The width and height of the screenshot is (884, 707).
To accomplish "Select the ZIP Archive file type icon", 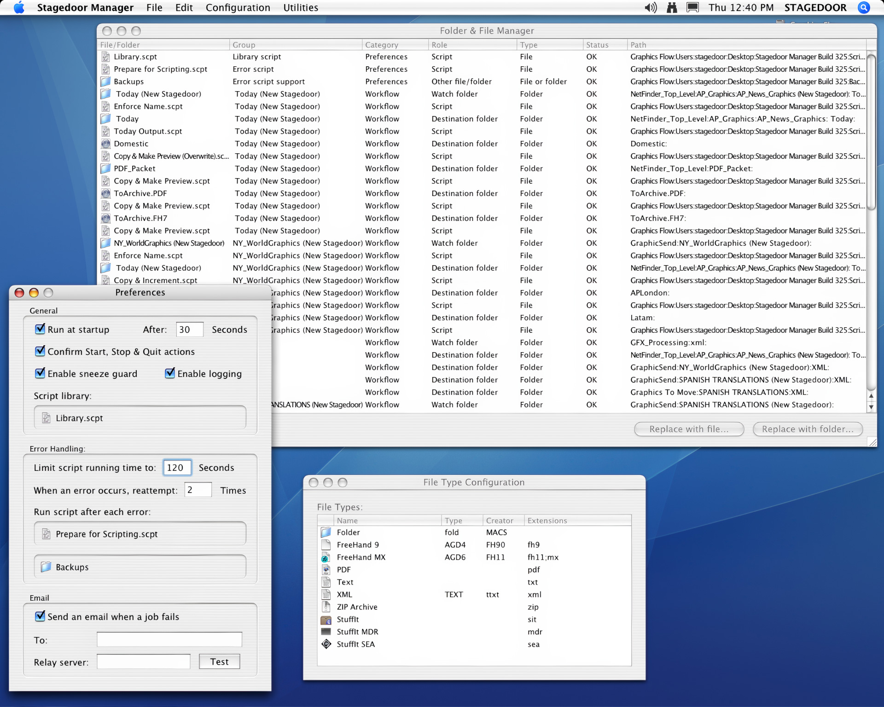I will coord(326,606).
